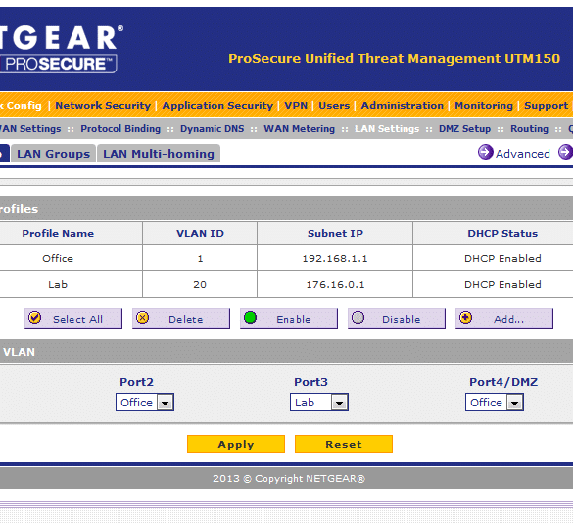Switch to the LAN Multi-homing tab
Viewport: 573px width, 524px height.
pyautogui.click(x=159, y=154)
